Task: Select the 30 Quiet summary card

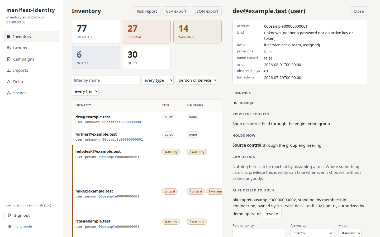Action: coord(147,58)
